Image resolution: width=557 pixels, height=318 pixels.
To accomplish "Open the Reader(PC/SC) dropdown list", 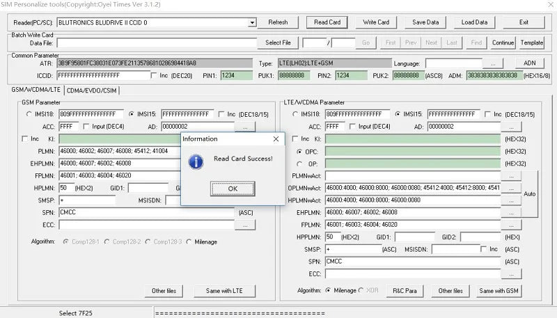I will click(252, 23).
